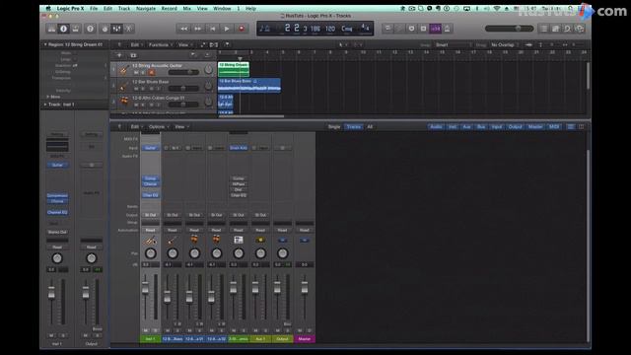
Task: Click the 12 Bar Blues Bass track icon
Action: tap(124, 86)
